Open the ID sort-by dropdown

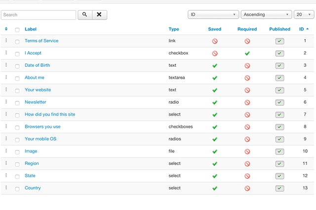point(213,14)
